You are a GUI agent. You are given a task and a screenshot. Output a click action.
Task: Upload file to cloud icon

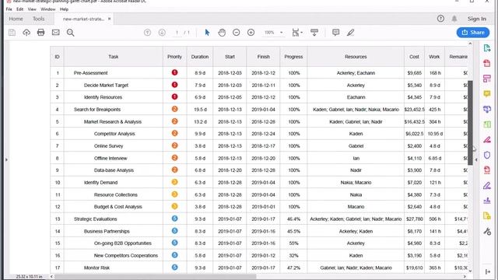pyautogui.click(x=26, y=33)
